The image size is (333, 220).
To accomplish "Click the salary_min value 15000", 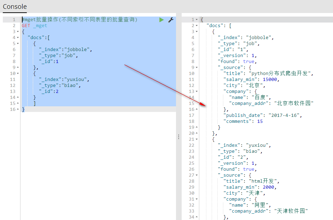I will (x=270, y=80).
